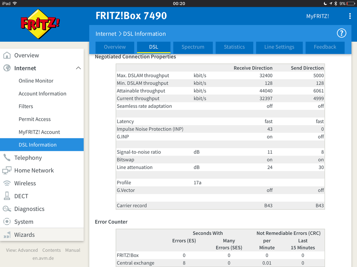Screen dimensions: 357x267
Task: Switch to the Overview tab
Action: coord(115,47)
